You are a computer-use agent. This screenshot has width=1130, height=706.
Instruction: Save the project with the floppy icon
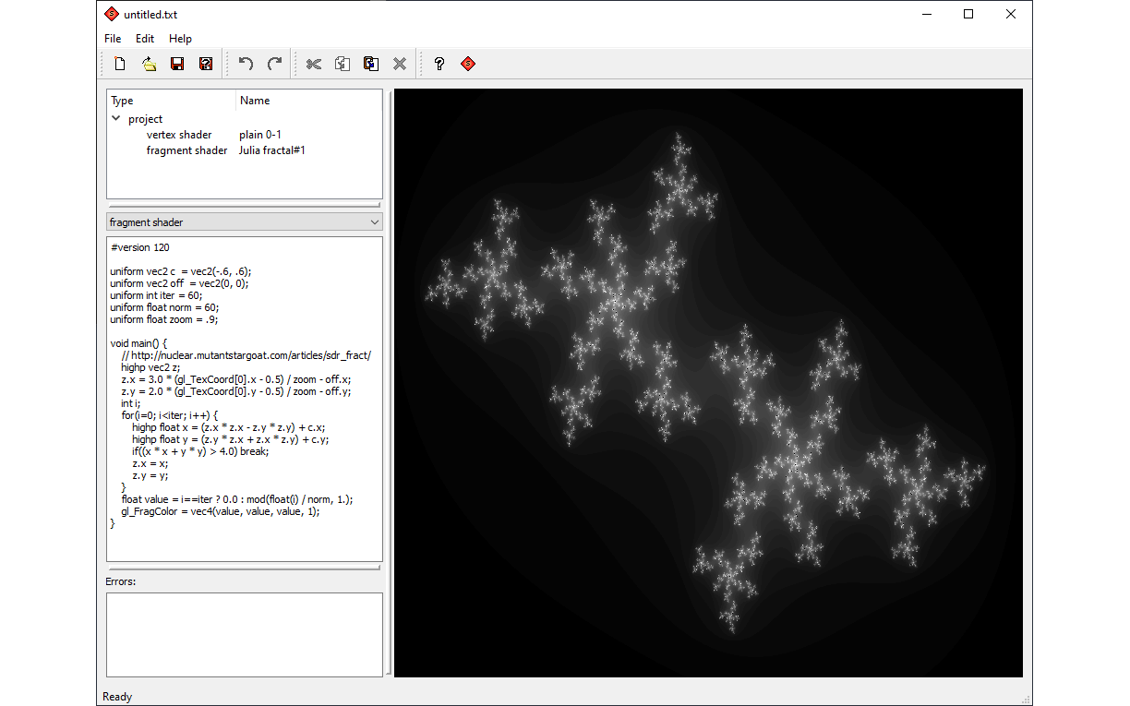177,64
